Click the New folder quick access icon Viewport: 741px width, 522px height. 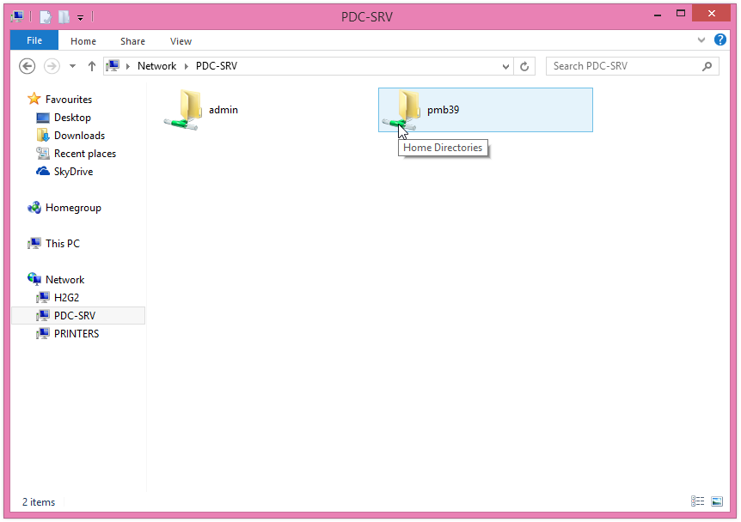(x=64, y=15)
